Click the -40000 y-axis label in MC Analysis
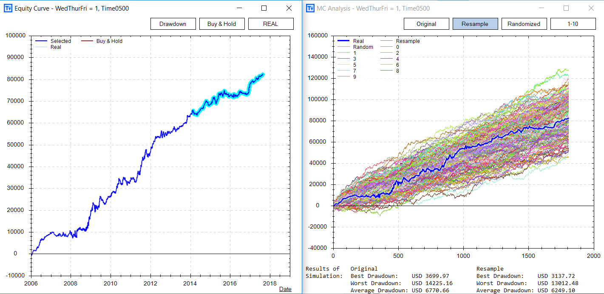The width and height of the screenshot is (604, 294). coord(317,248)
